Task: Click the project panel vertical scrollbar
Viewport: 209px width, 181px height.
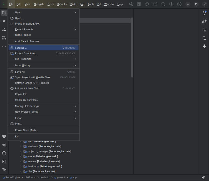Action: tap(132, 47)
